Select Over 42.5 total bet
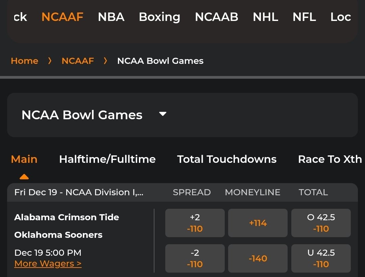Screen dimensions: 365x277 pos(321,223)
